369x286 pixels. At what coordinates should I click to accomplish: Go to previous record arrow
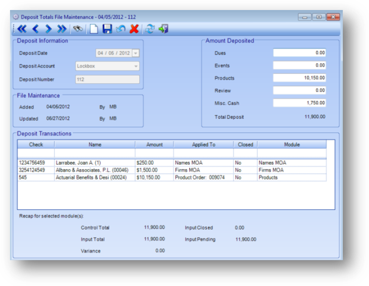pyautogui.click(x=35, y=29)
